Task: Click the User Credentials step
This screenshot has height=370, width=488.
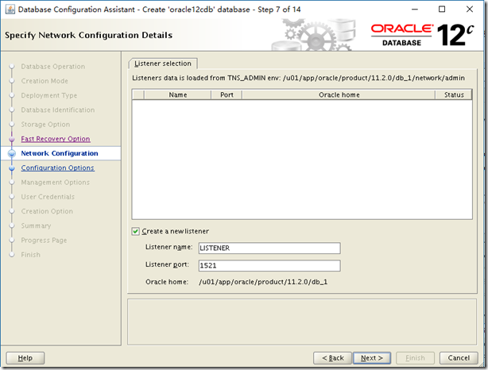Action: pos(48,197)
